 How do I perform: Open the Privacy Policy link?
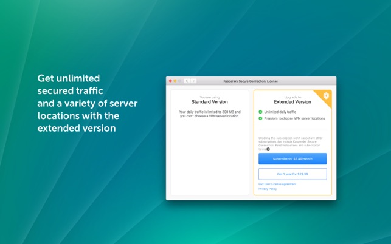coord(268,189)
